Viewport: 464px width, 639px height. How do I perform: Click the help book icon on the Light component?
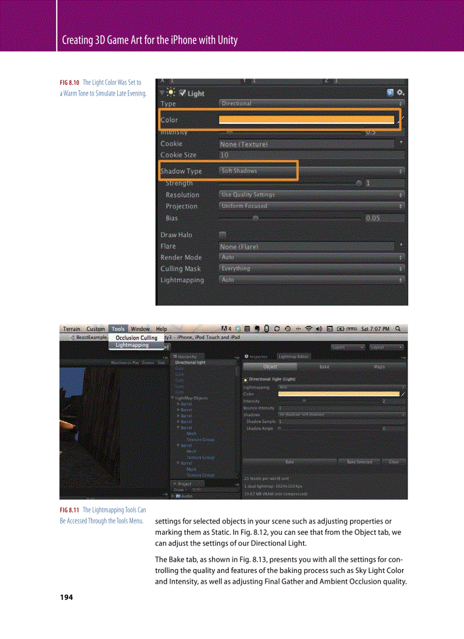[x=390, y=92]
